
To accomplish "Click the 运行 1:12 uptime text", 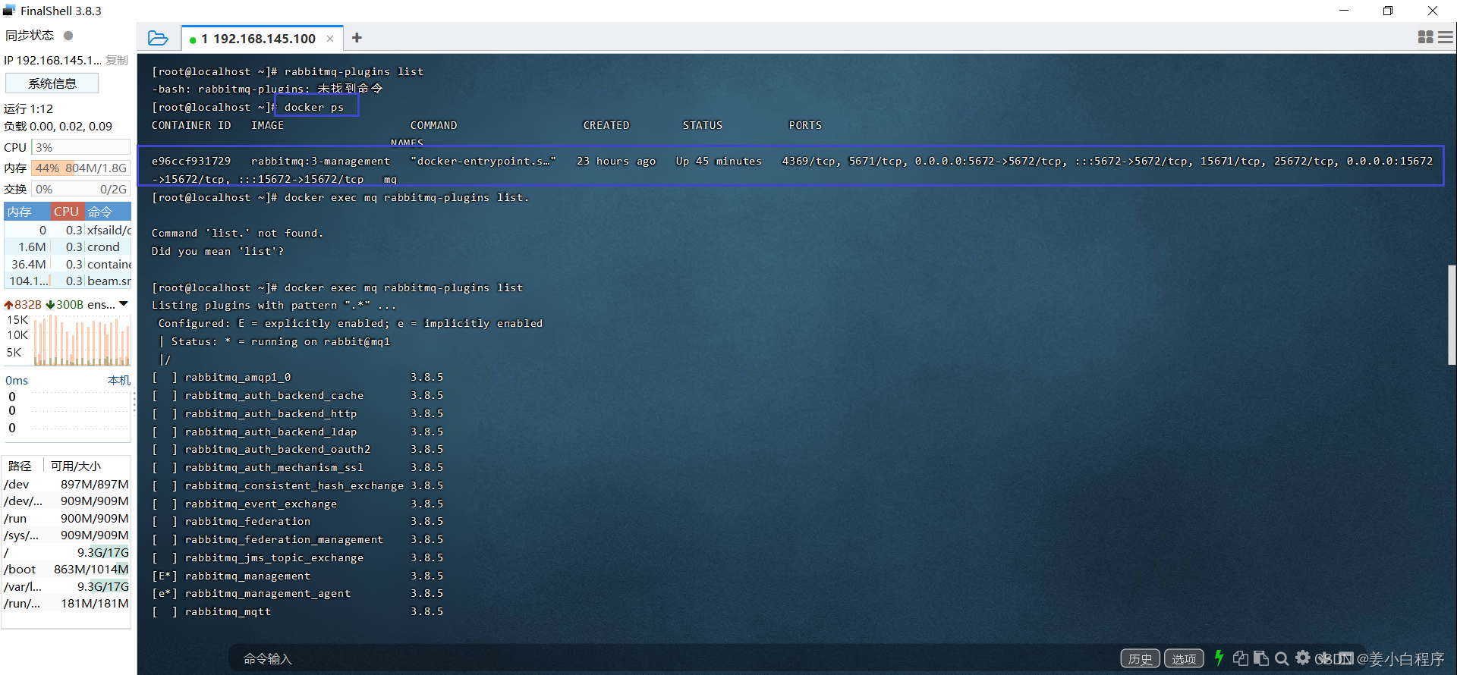I will click(29, 108).
